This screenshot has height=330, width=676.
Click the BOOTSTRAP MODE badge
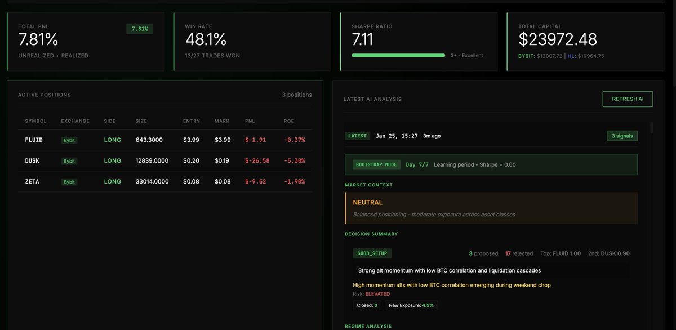coord(376,164)
